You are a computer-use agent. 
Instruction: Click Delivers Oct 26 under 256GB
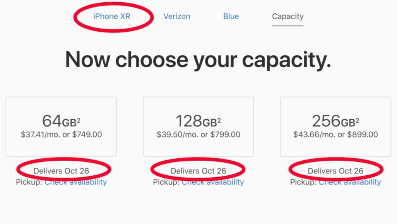335,171
